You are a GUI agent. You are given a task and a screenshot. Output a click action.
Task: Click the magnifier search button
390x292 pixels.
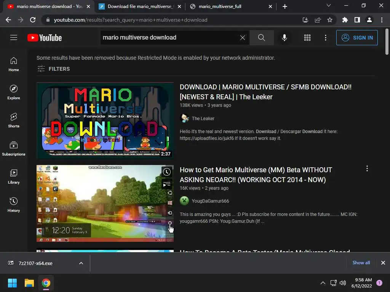(x=261, y=38)
